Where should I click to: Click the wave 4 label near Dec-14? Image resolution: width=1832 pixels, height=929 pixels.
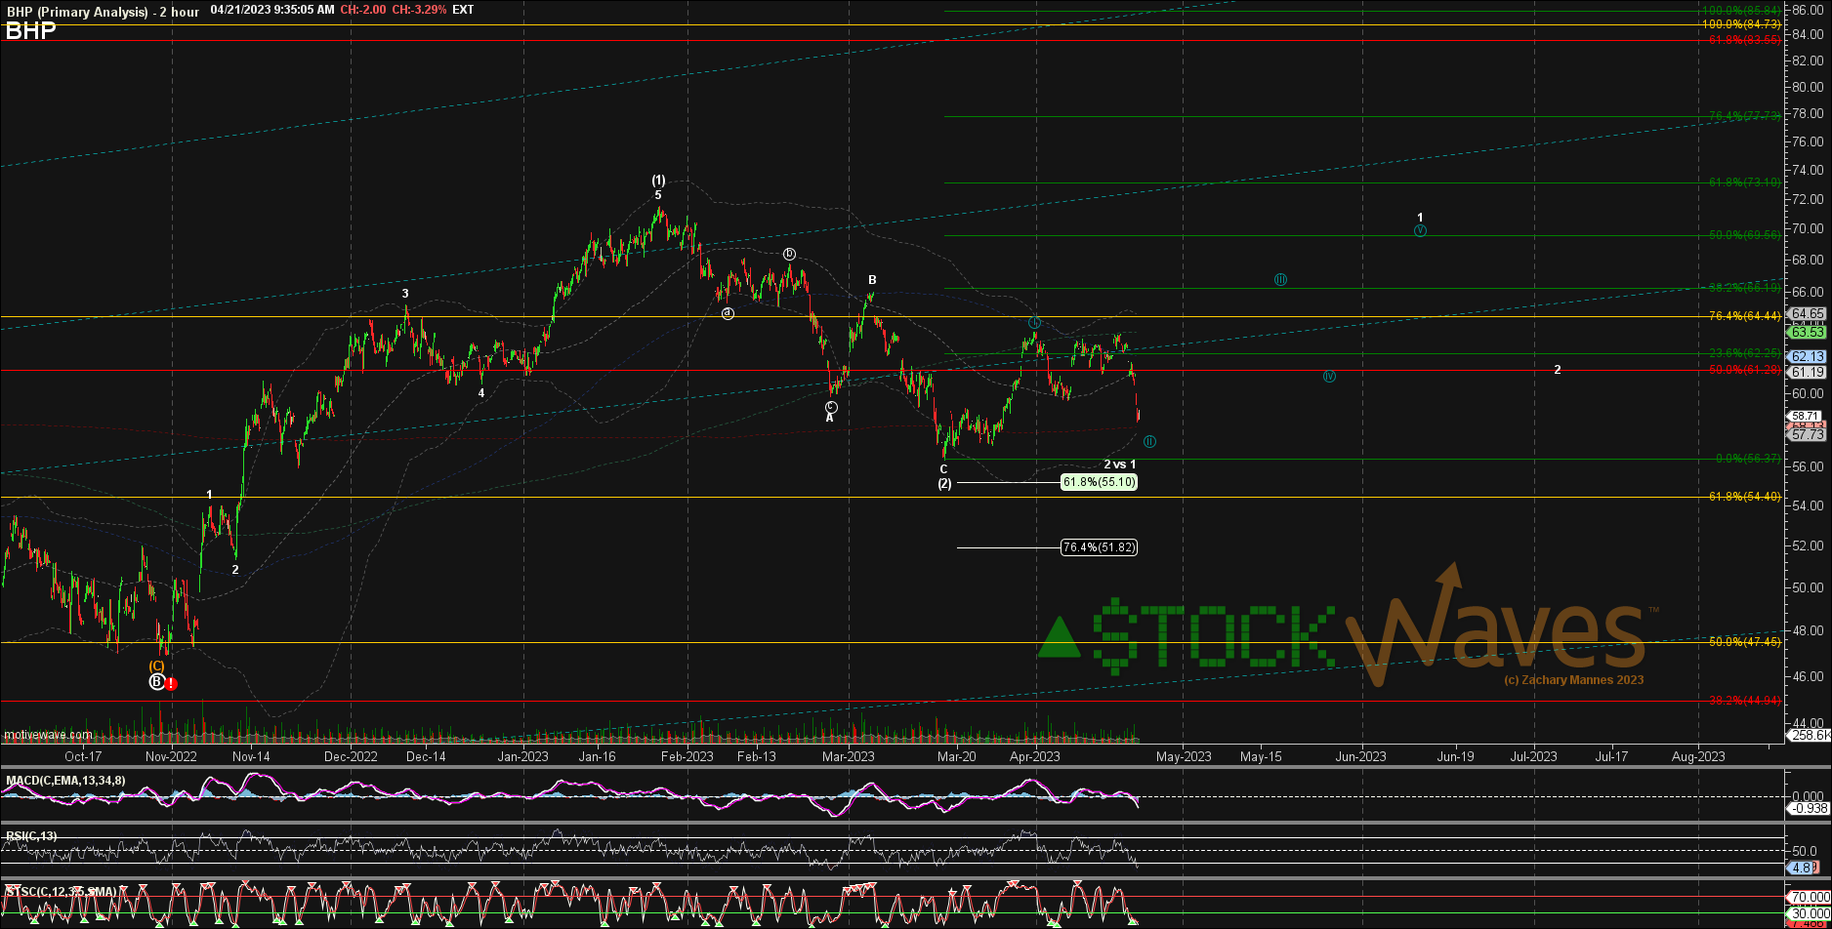481,393
